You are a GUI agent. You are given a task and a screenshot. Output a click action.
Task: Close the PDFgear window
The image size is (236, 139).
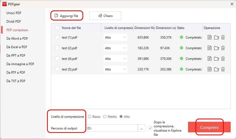pos(232,4)
